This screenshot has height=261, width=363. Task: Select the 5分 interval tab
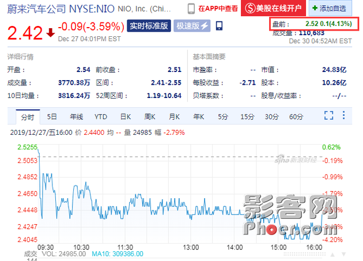pyautogui.click(x=223, y=116)
